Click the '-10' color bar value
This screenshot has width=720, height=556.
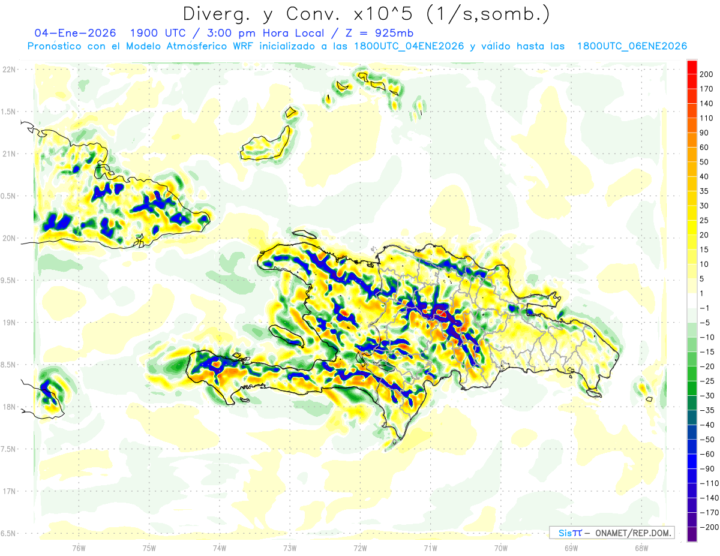[x=707, y=337]
